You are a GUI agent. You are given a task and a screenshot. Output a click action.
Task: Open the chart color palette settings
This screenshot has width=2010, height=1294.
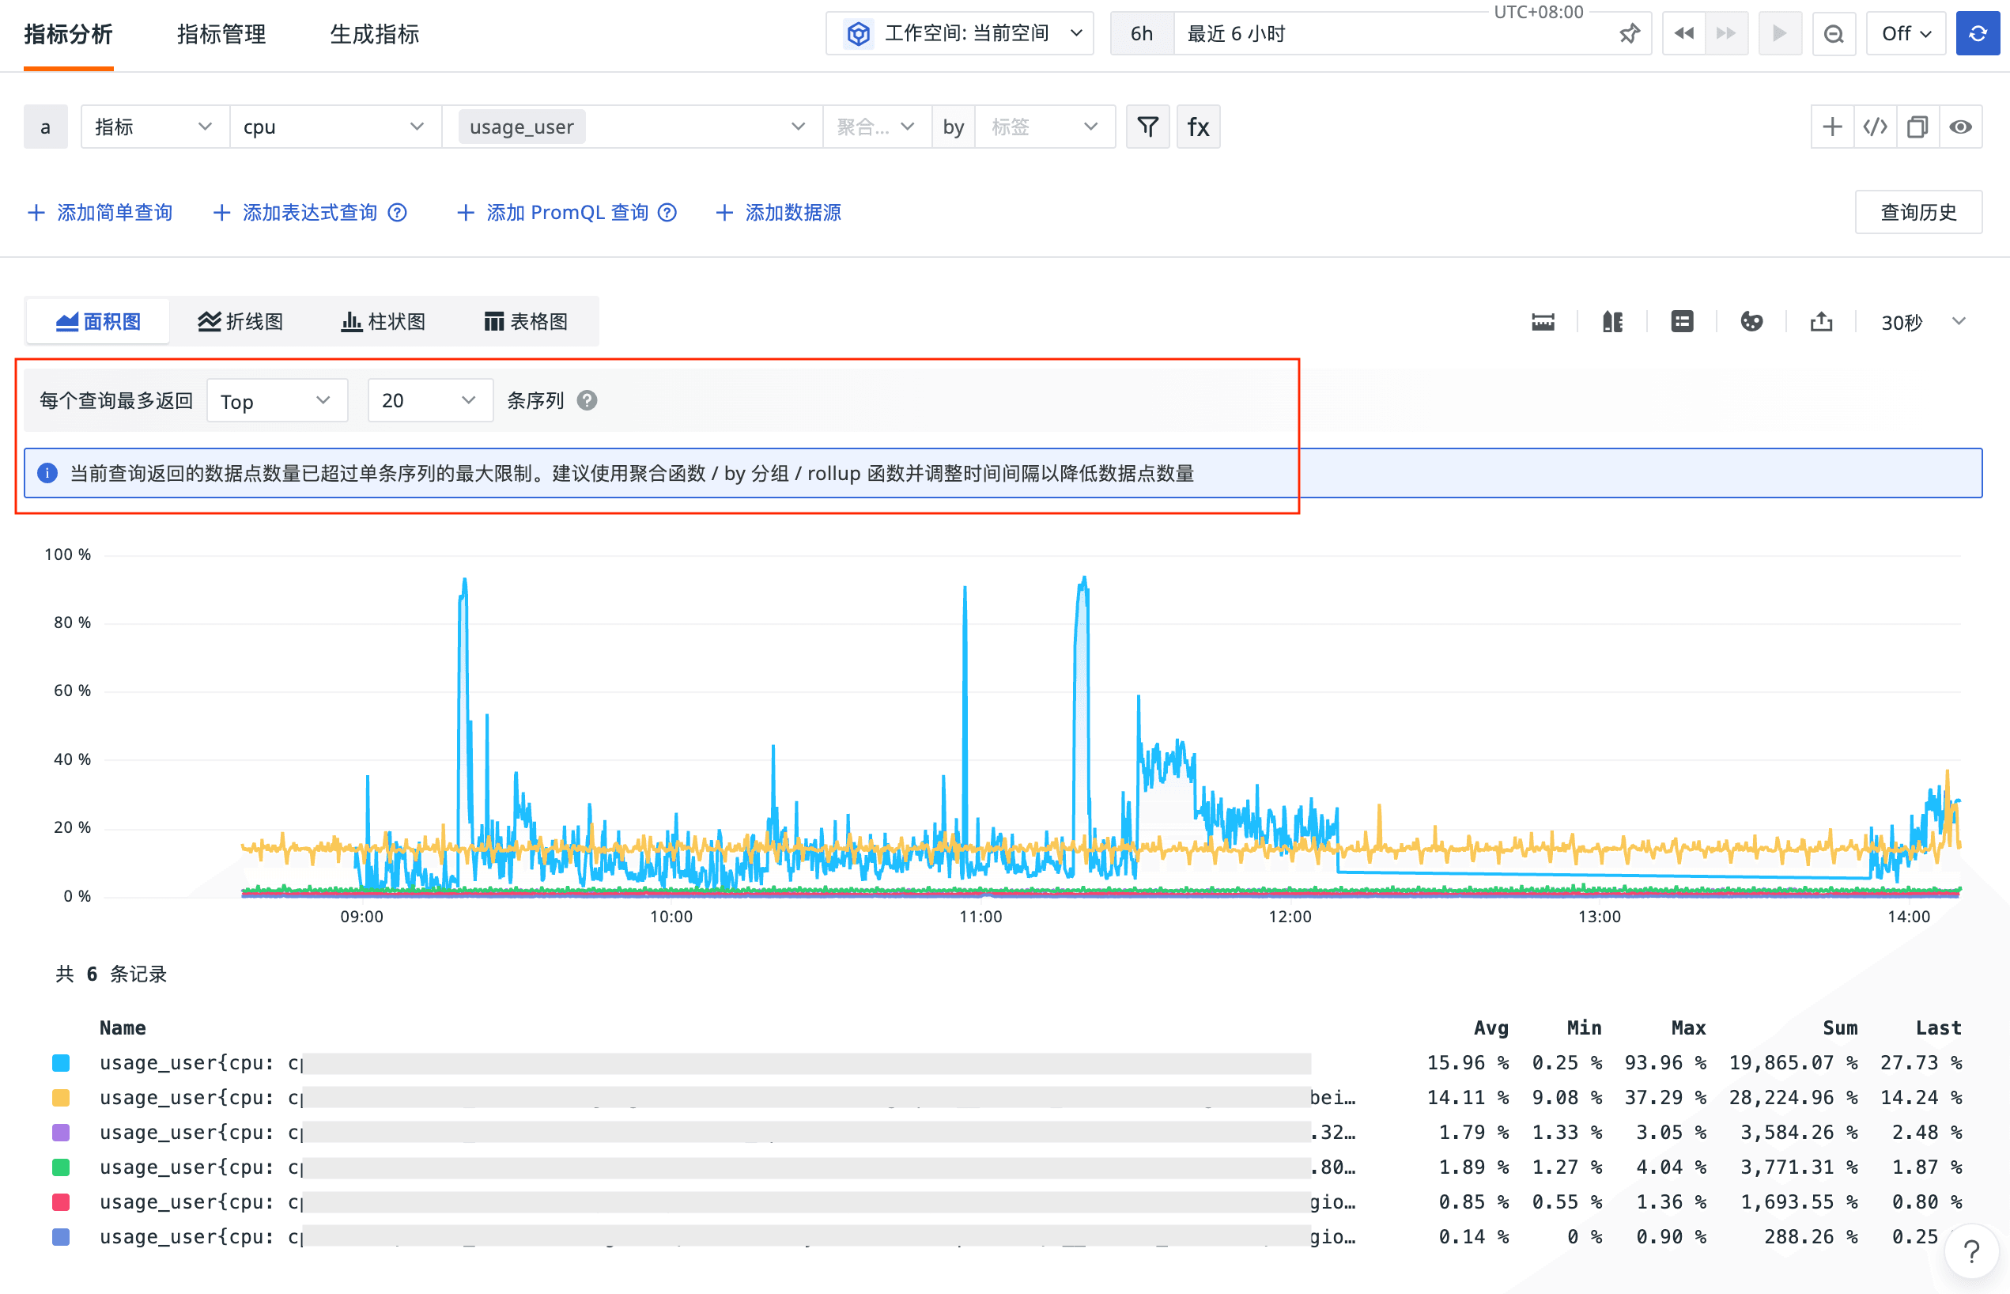point(1751,322)
